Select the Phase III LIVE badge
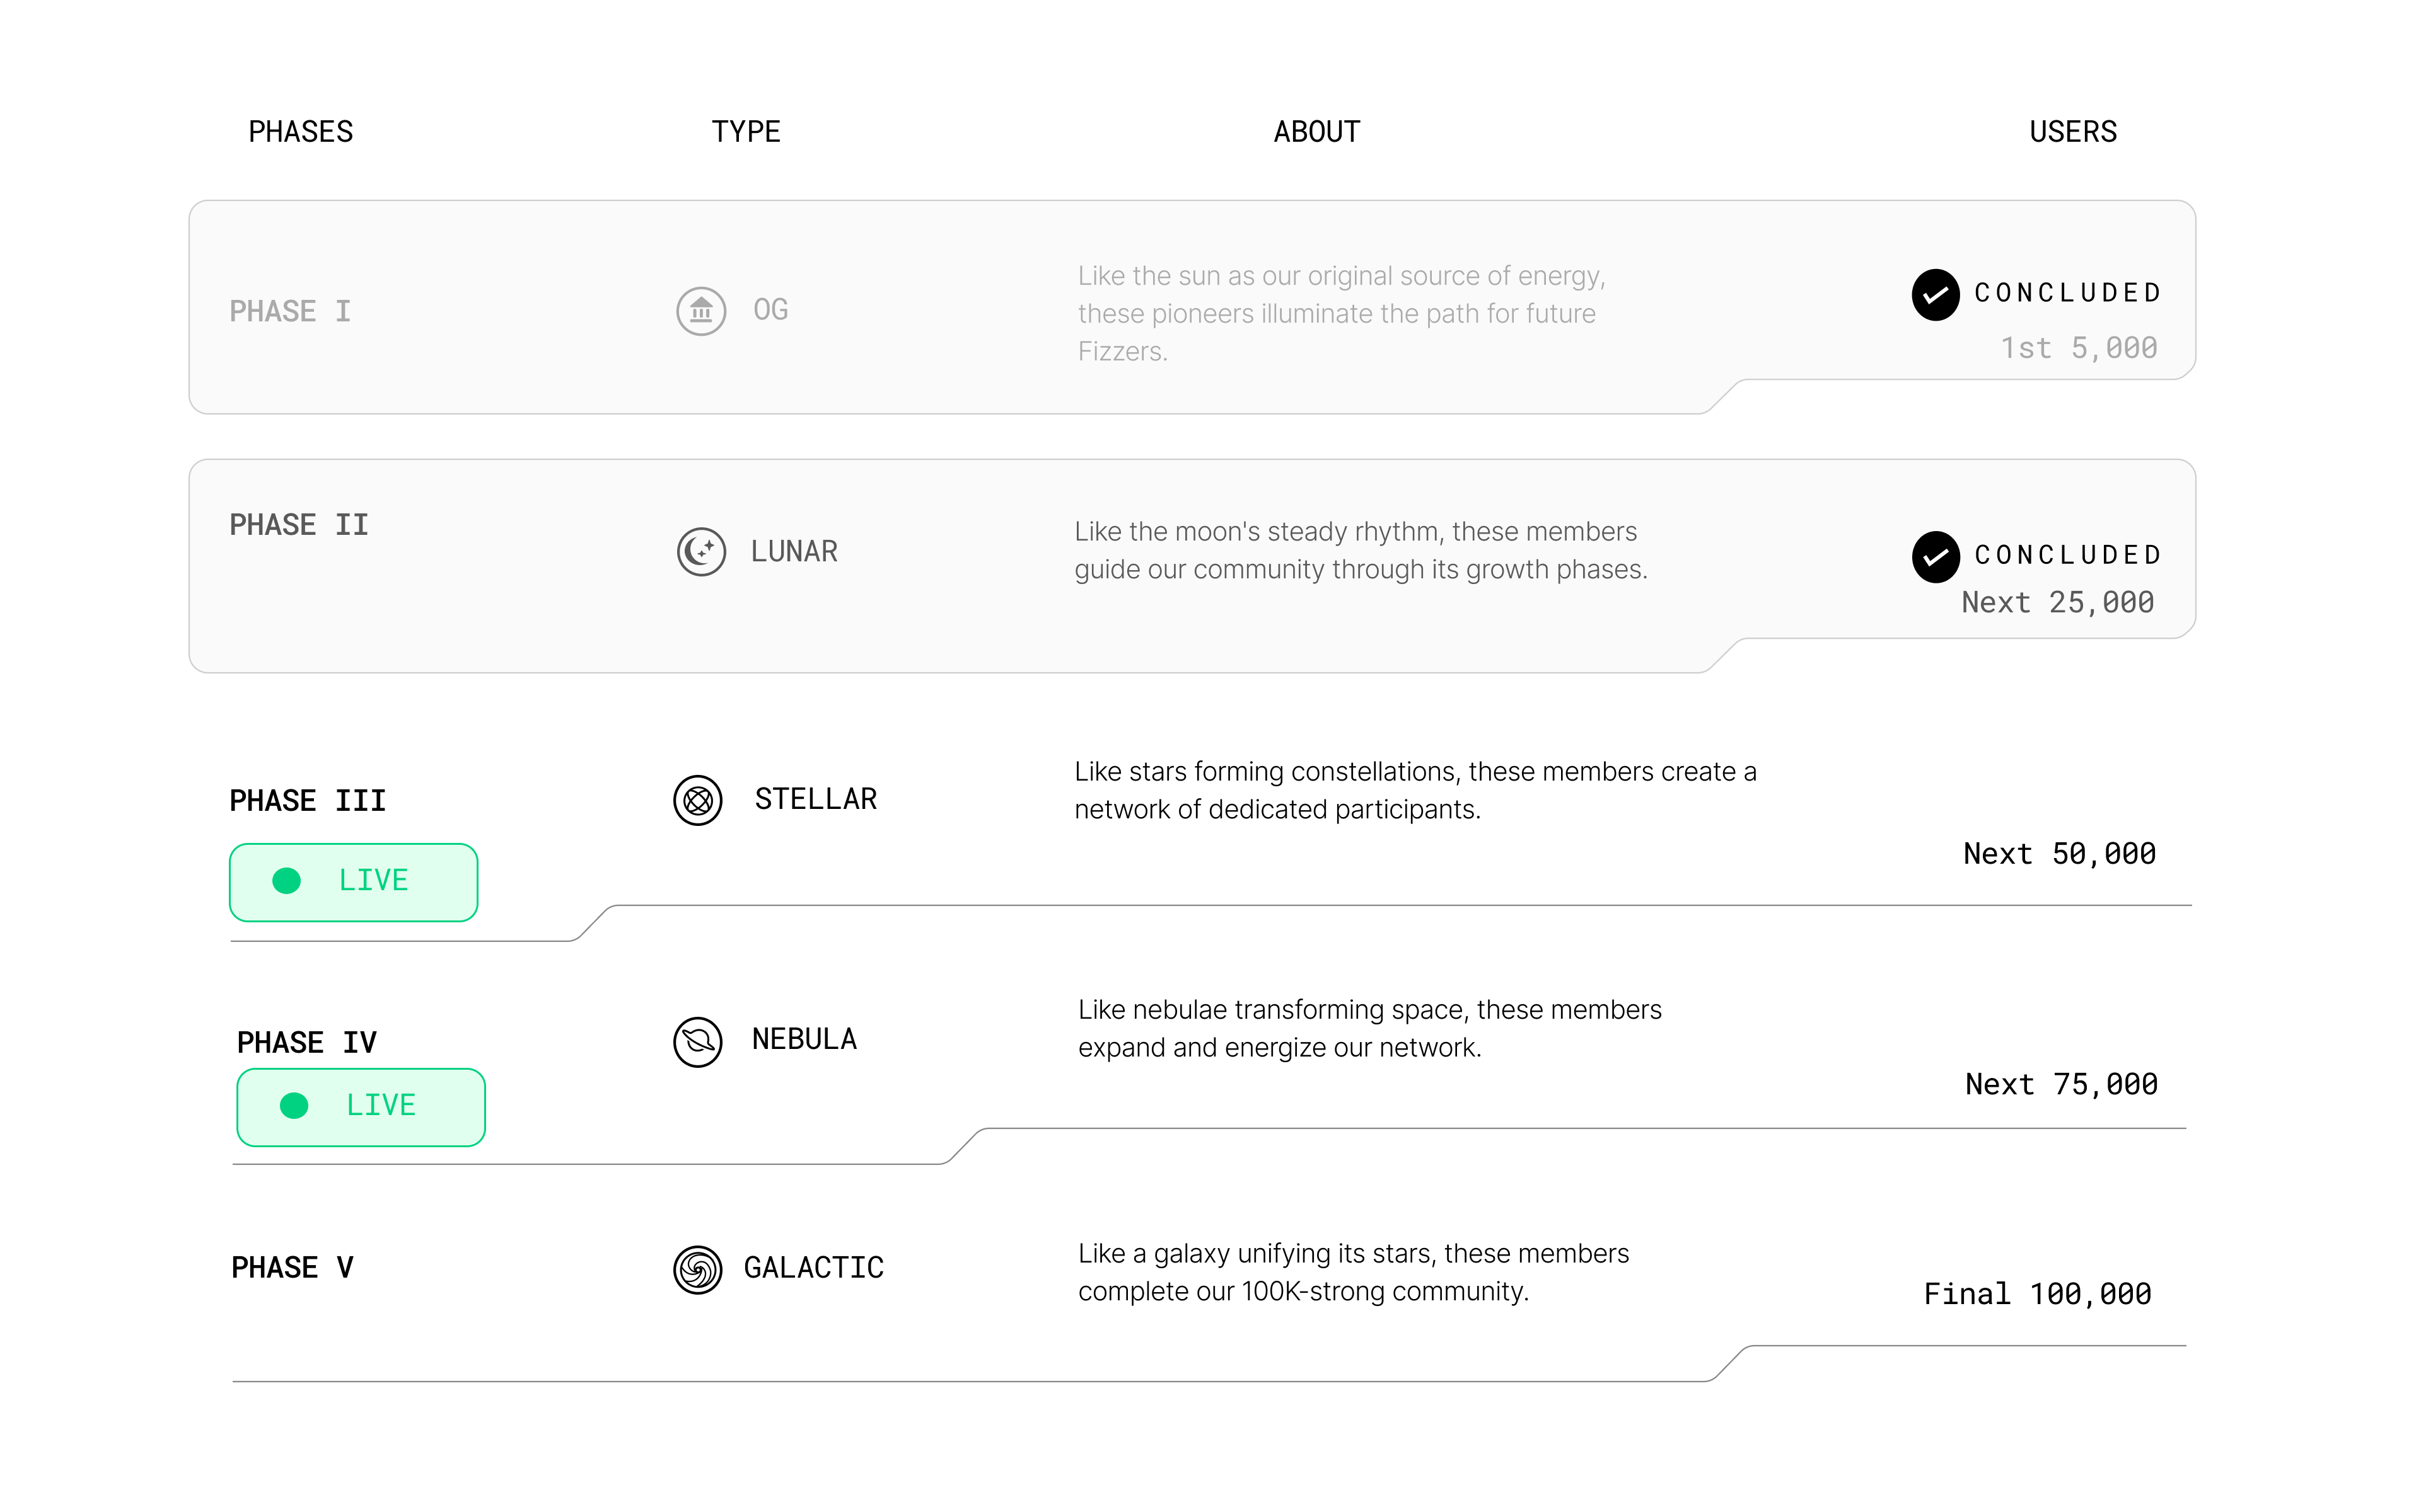Viewport: 2421px width, 1512px height. 353,882
